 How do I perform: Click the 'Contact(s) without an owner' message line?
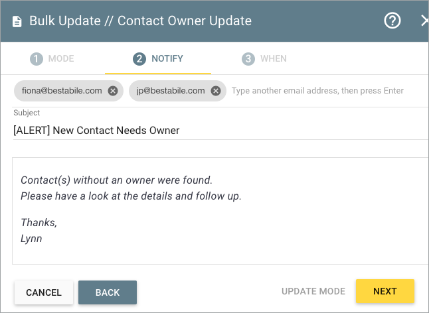[116, 180]
